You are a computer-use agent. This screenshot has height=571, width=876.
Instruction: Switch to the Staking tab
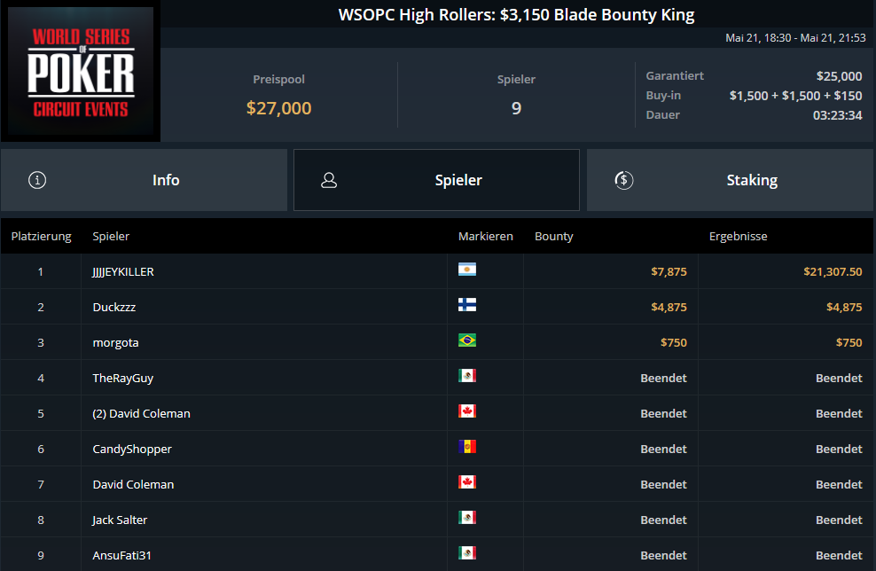[730, 180]
